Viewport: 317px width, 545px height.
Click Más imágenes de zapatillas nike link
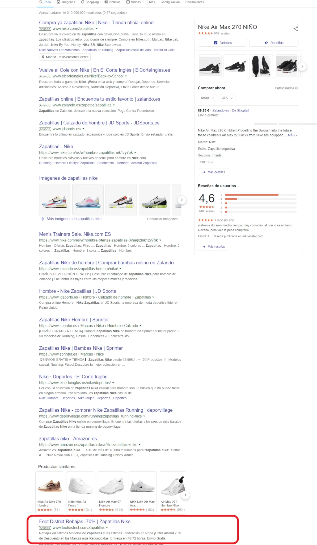[x=74, y=219]
